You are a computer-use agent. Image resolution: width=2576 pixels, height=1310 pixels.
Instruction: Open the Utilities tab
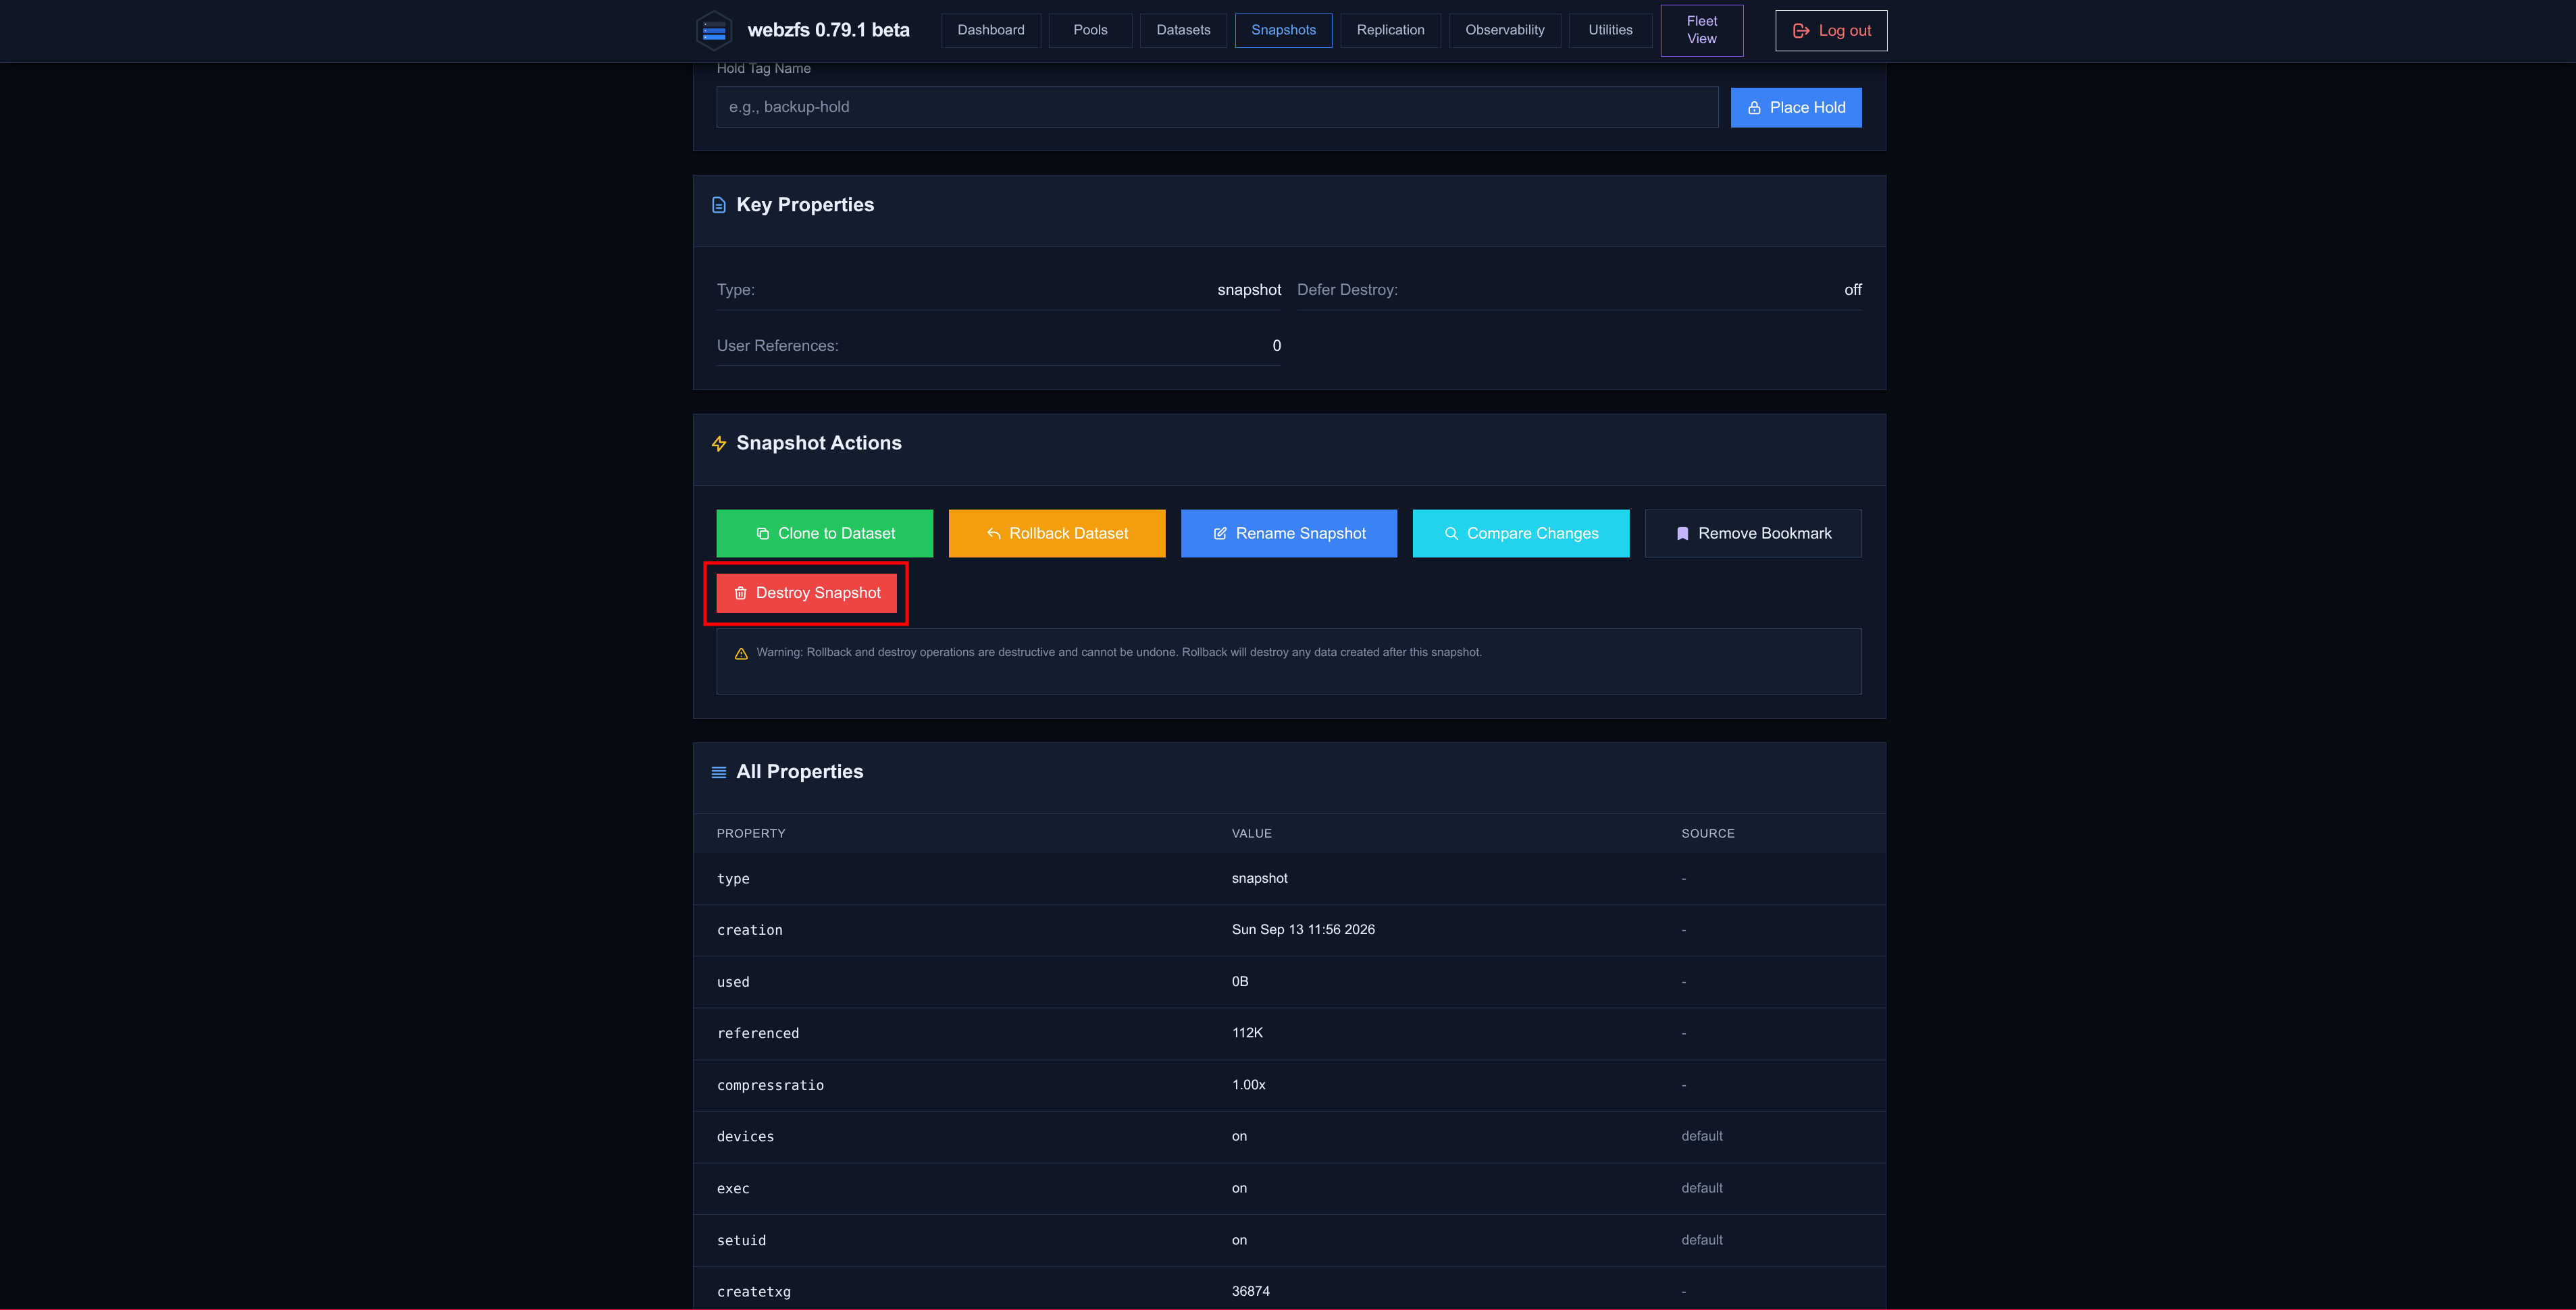(1610, 30)
